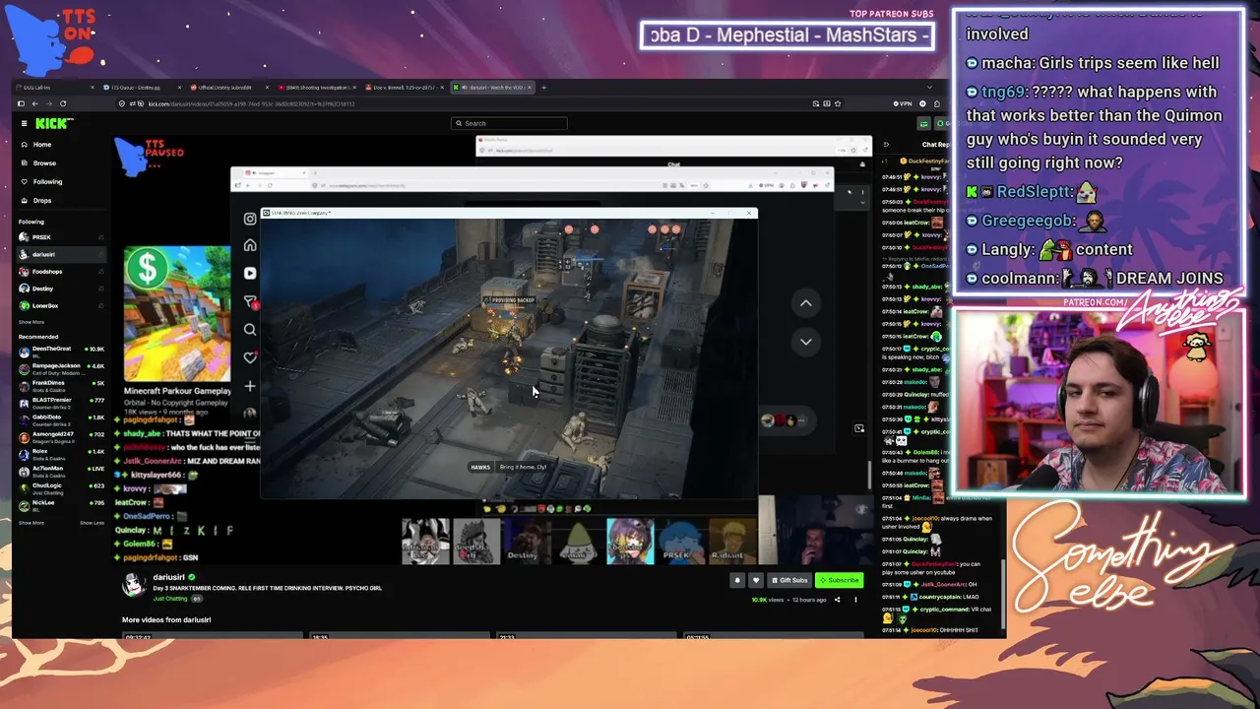Open the Kick sidebar hamburger menu
1260x709 pixels.
point(25,123)
